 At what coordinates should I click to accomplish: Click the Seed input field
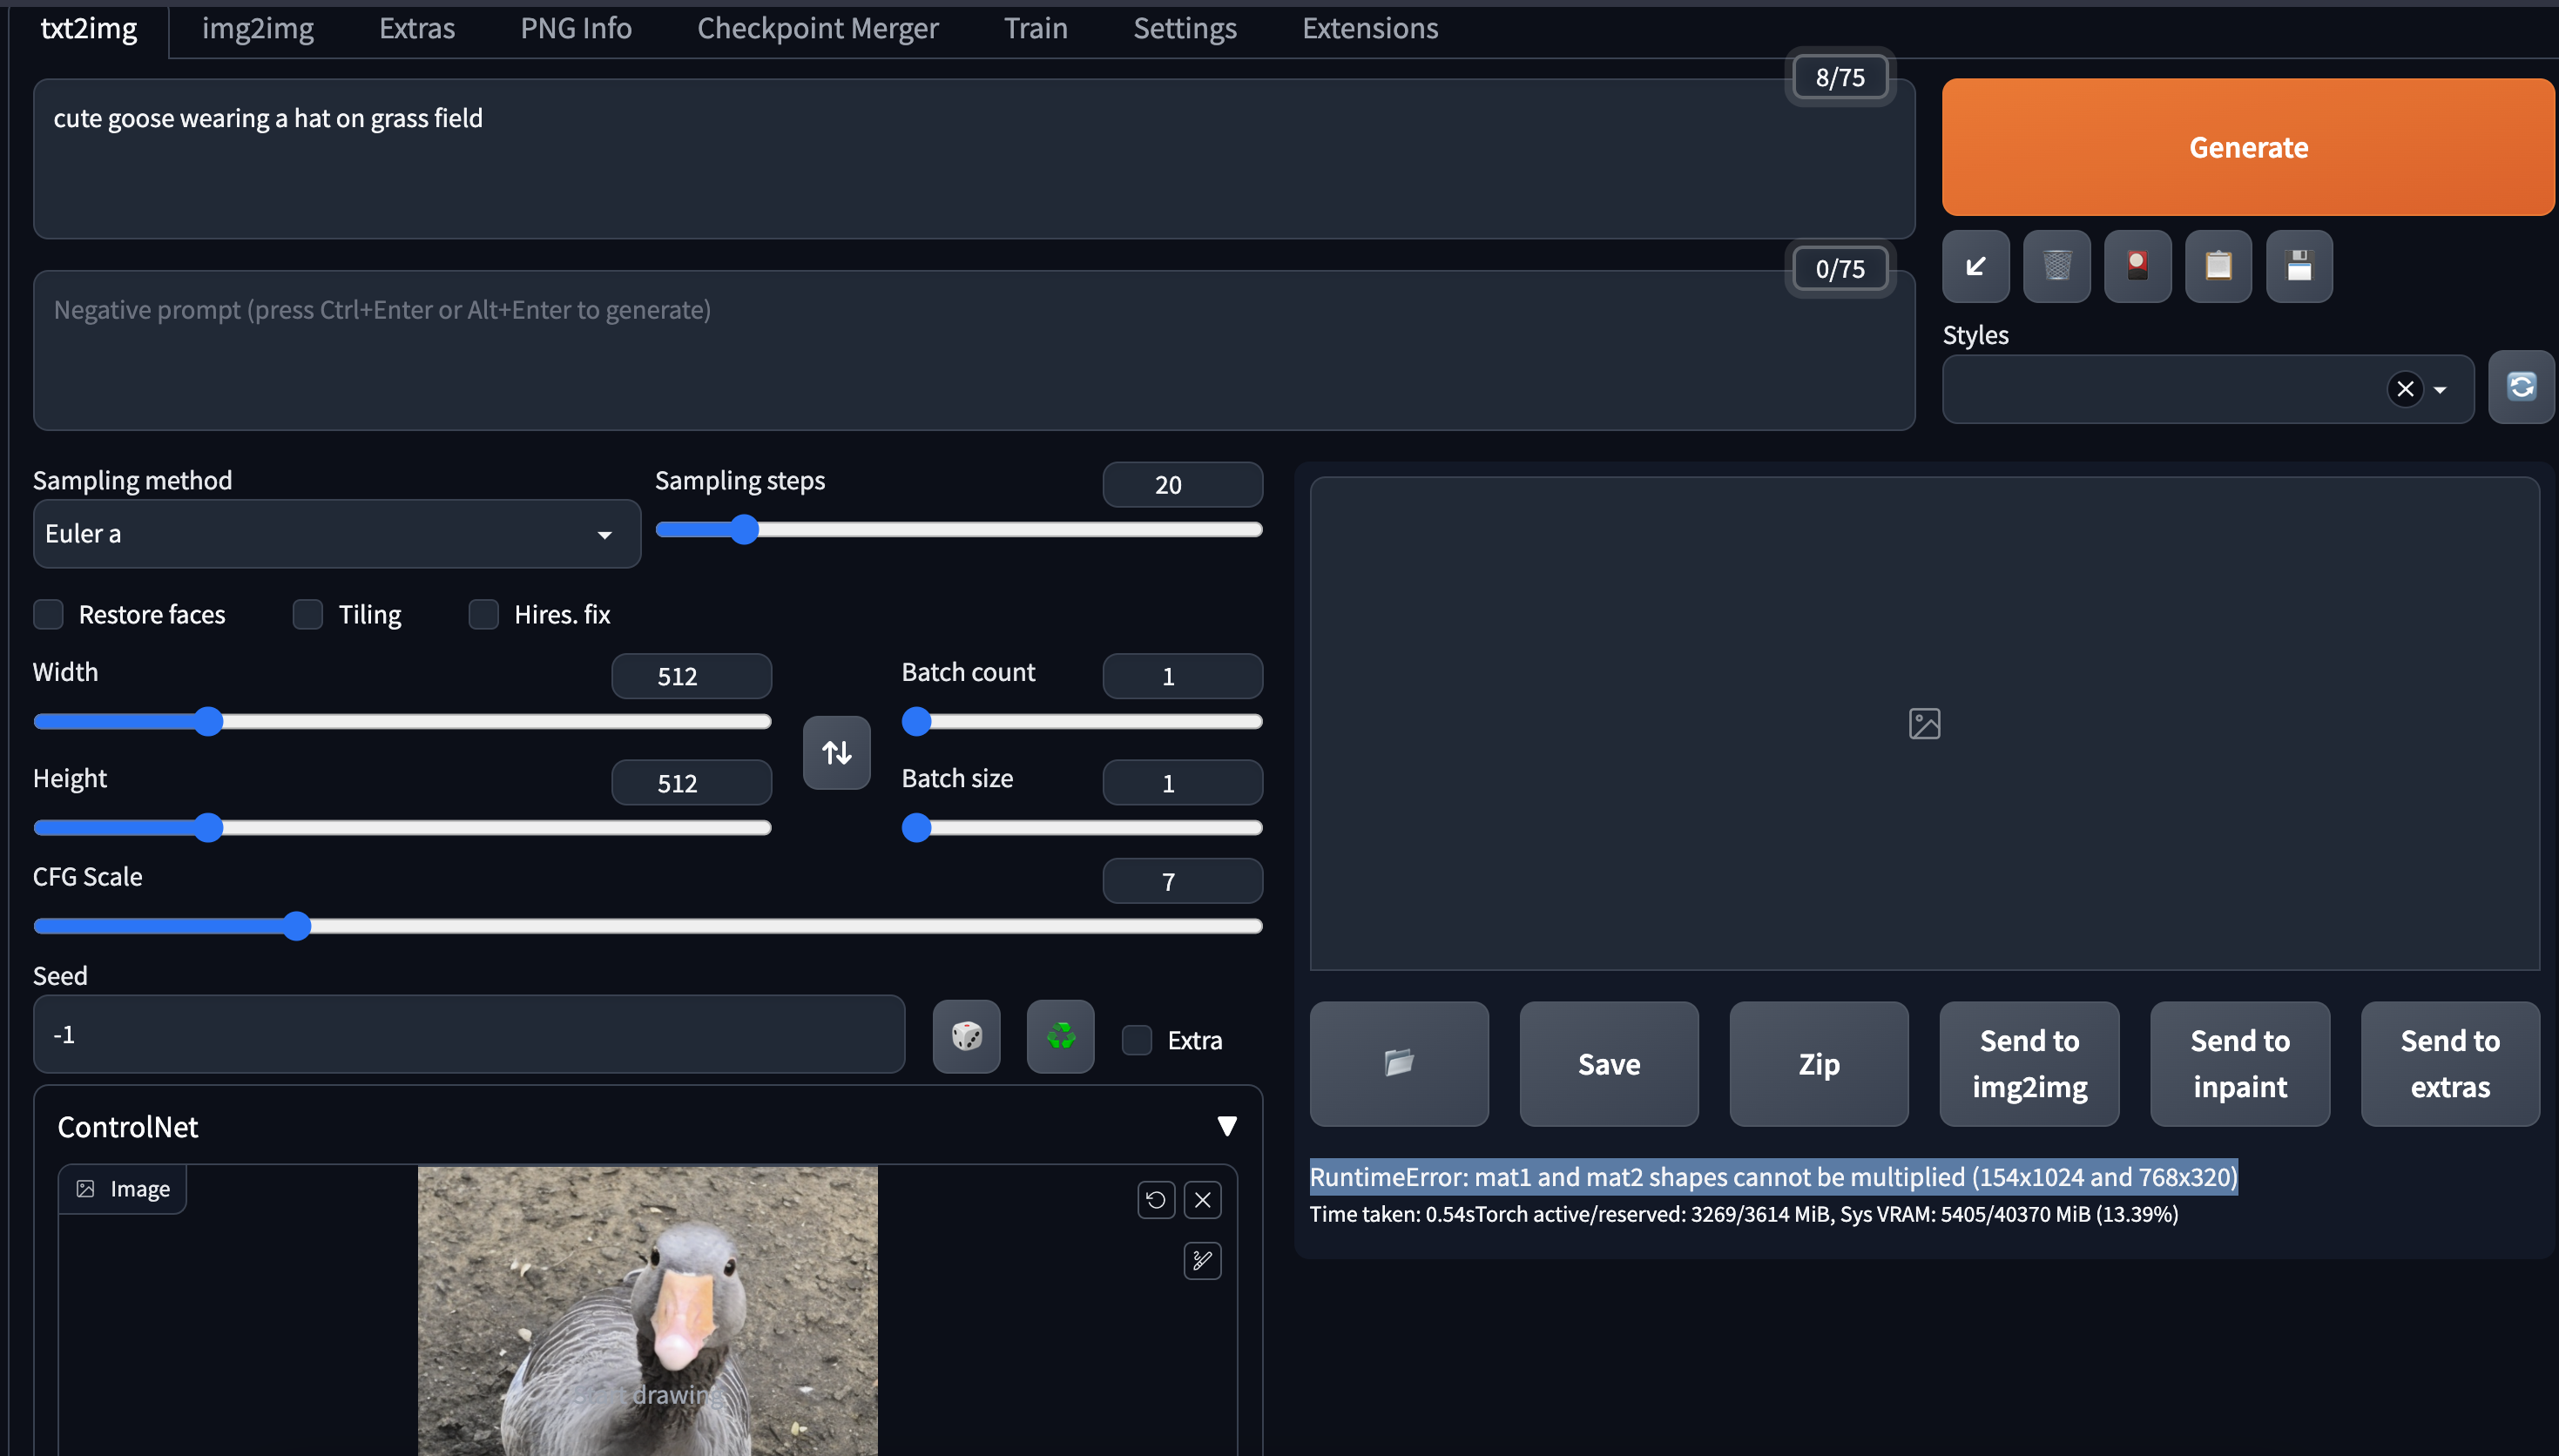coord(469,1034)
